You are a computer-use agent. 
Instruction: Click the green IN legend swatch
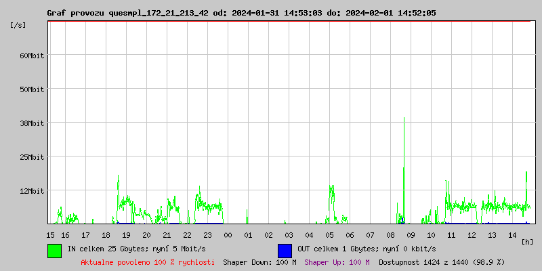click(54, 250)
